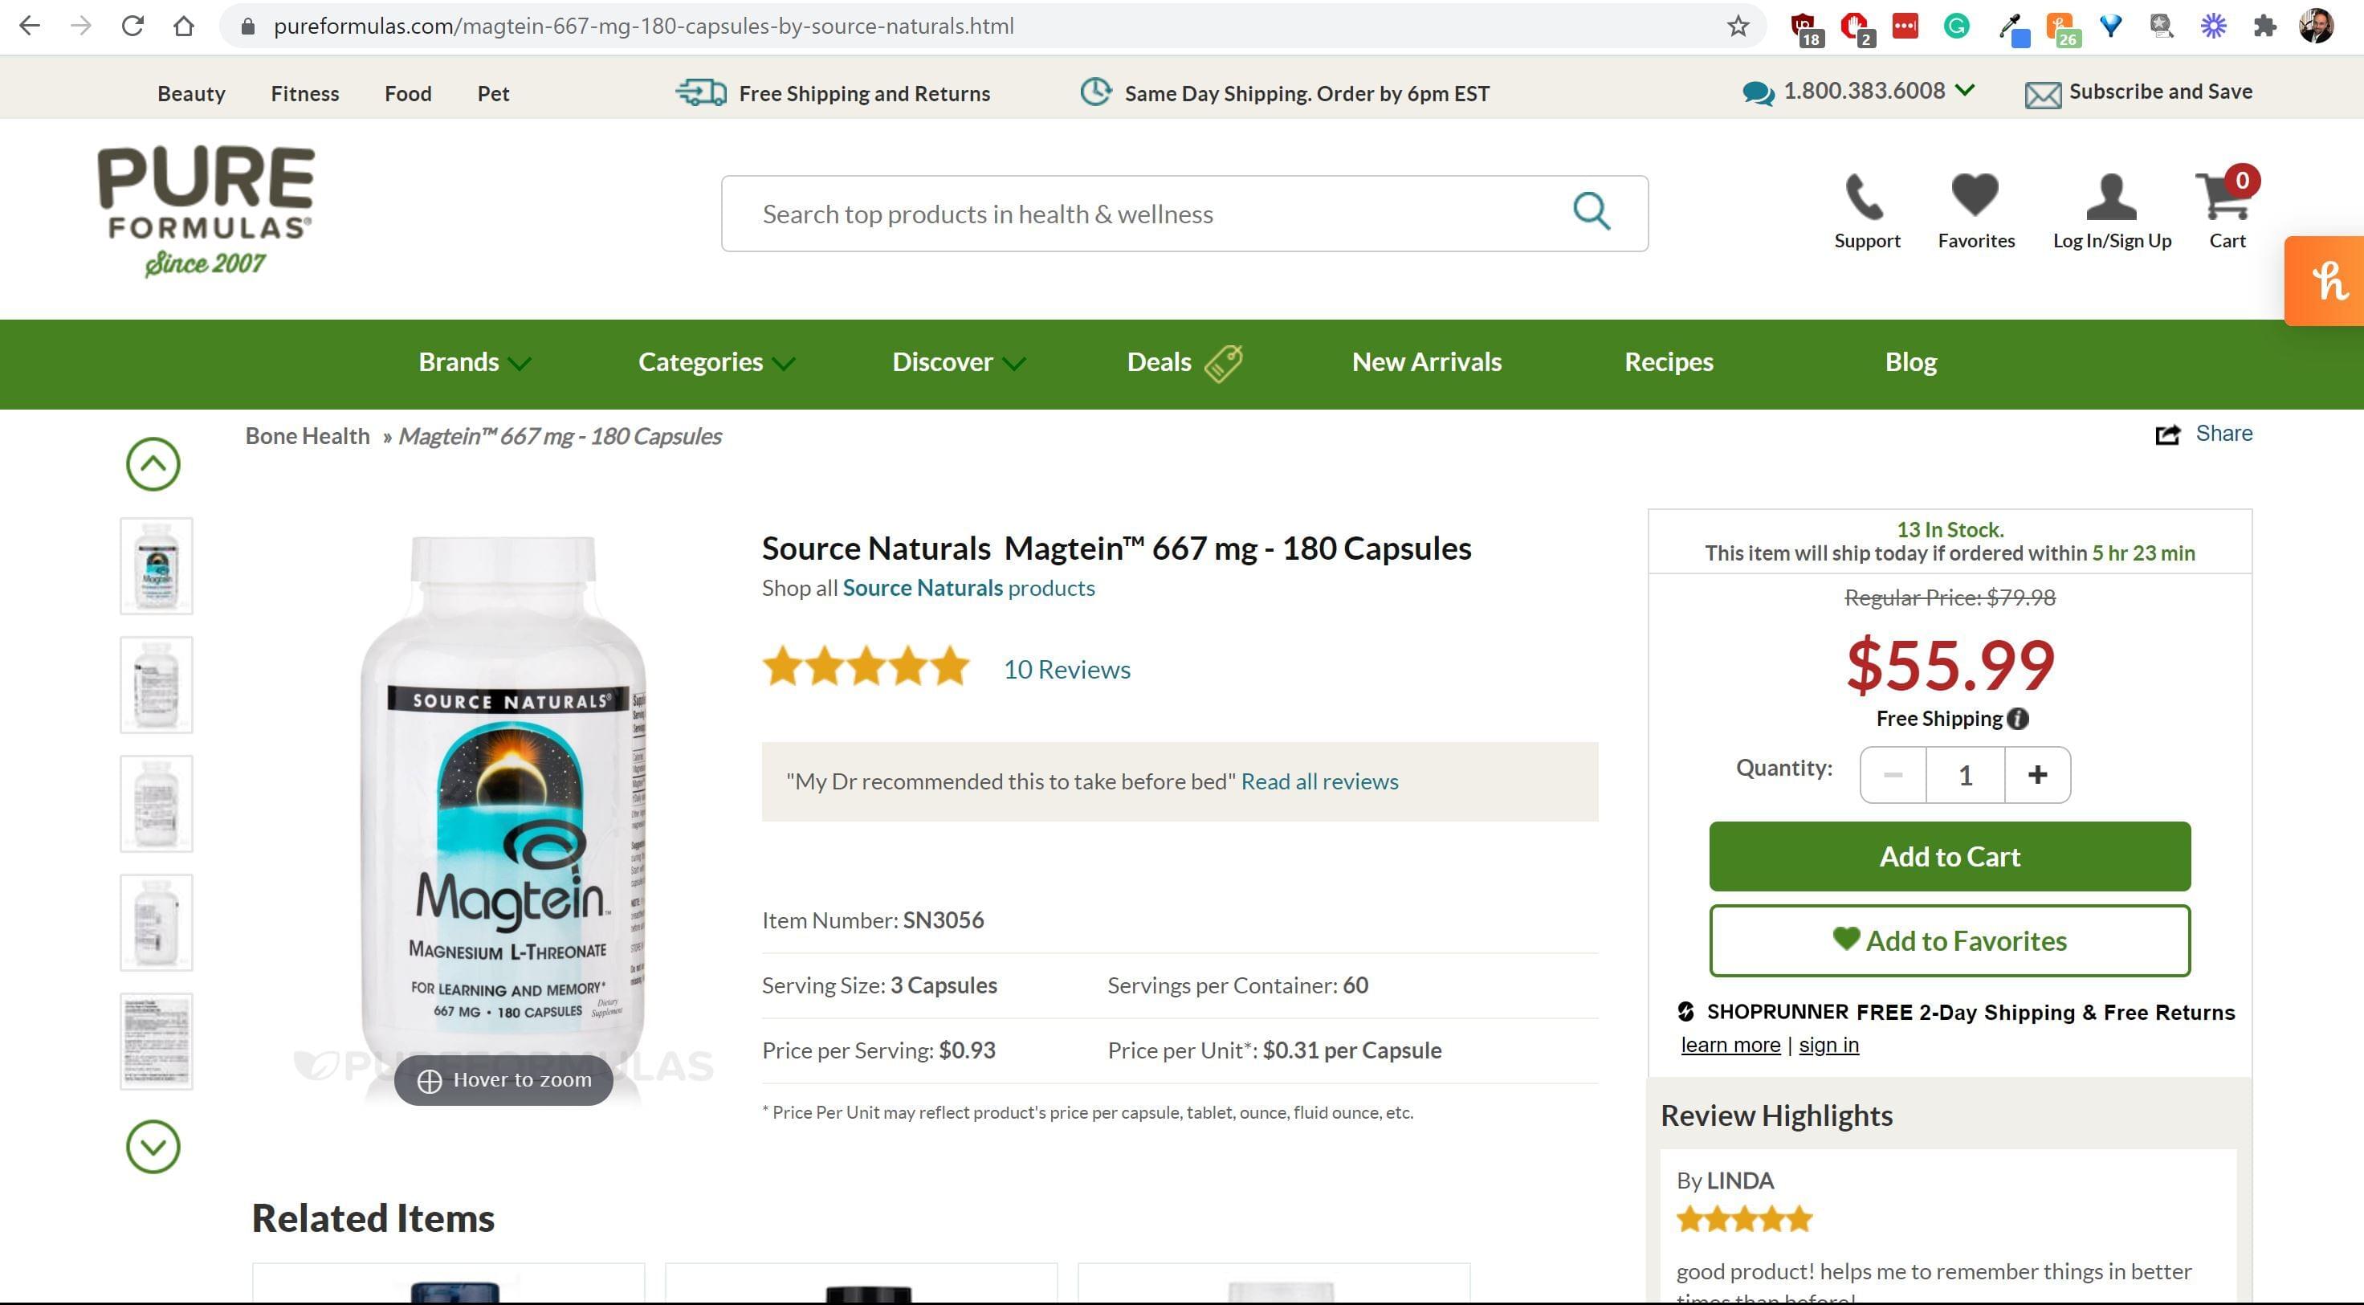Open the Deals menu item
2364x1305 pixels.
1159,362
